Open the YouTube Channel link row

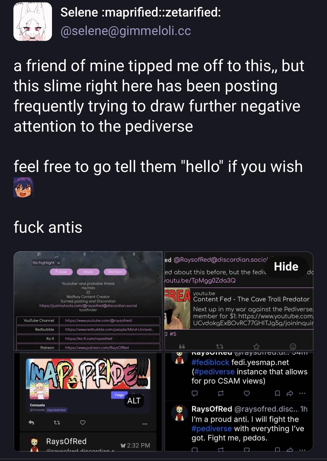[x=88, y=320]
